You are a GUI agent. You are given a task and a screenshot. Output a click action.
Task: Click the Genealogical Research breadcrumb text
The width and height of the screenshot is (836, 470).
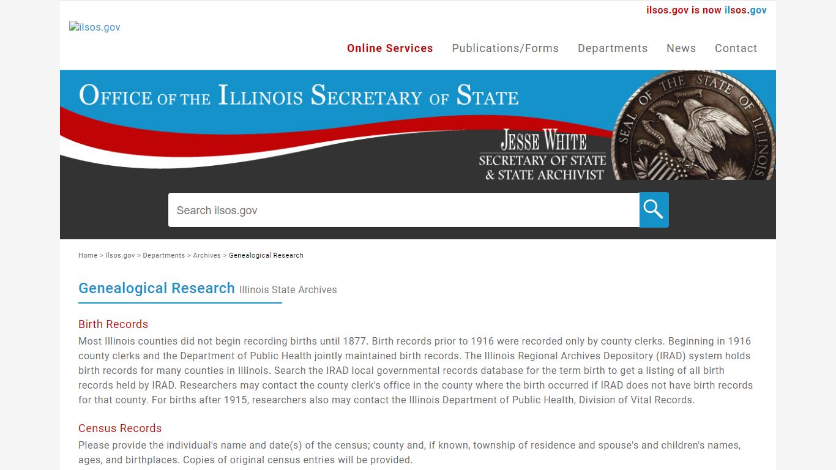point(266,255)
